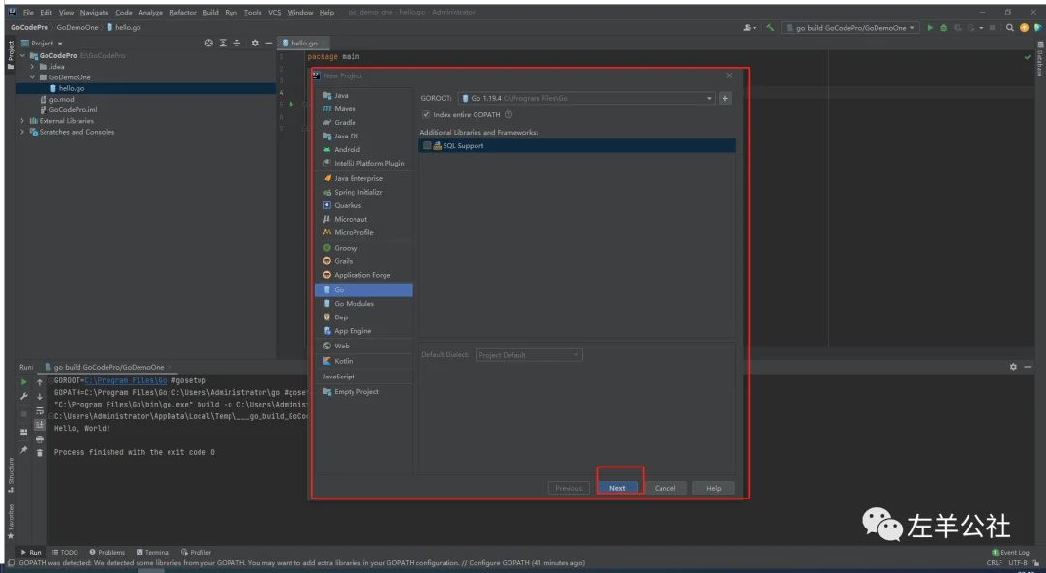Viewport: 1046px width, 573px height.
Task: Select Go Modules project type
Action: coord(354,304)
